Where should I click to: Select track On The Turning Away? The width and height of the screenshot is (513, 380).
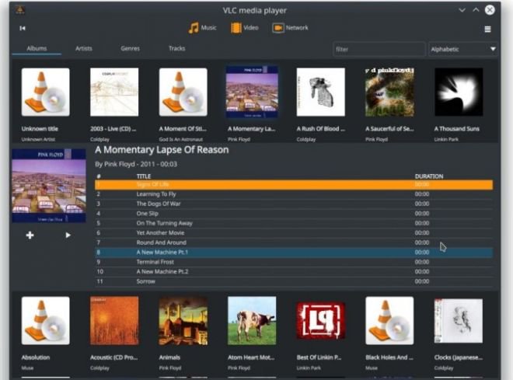pos(294,223)
